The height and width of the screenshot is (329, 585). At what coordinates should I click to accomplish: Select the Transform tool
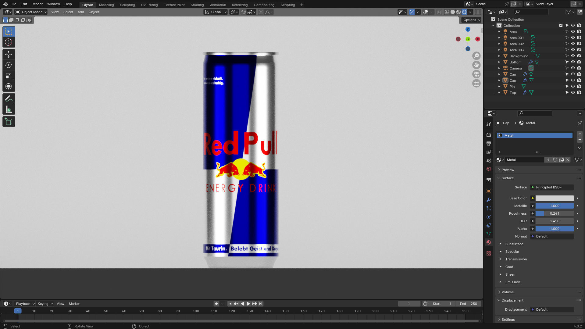(x=9, y=86)
